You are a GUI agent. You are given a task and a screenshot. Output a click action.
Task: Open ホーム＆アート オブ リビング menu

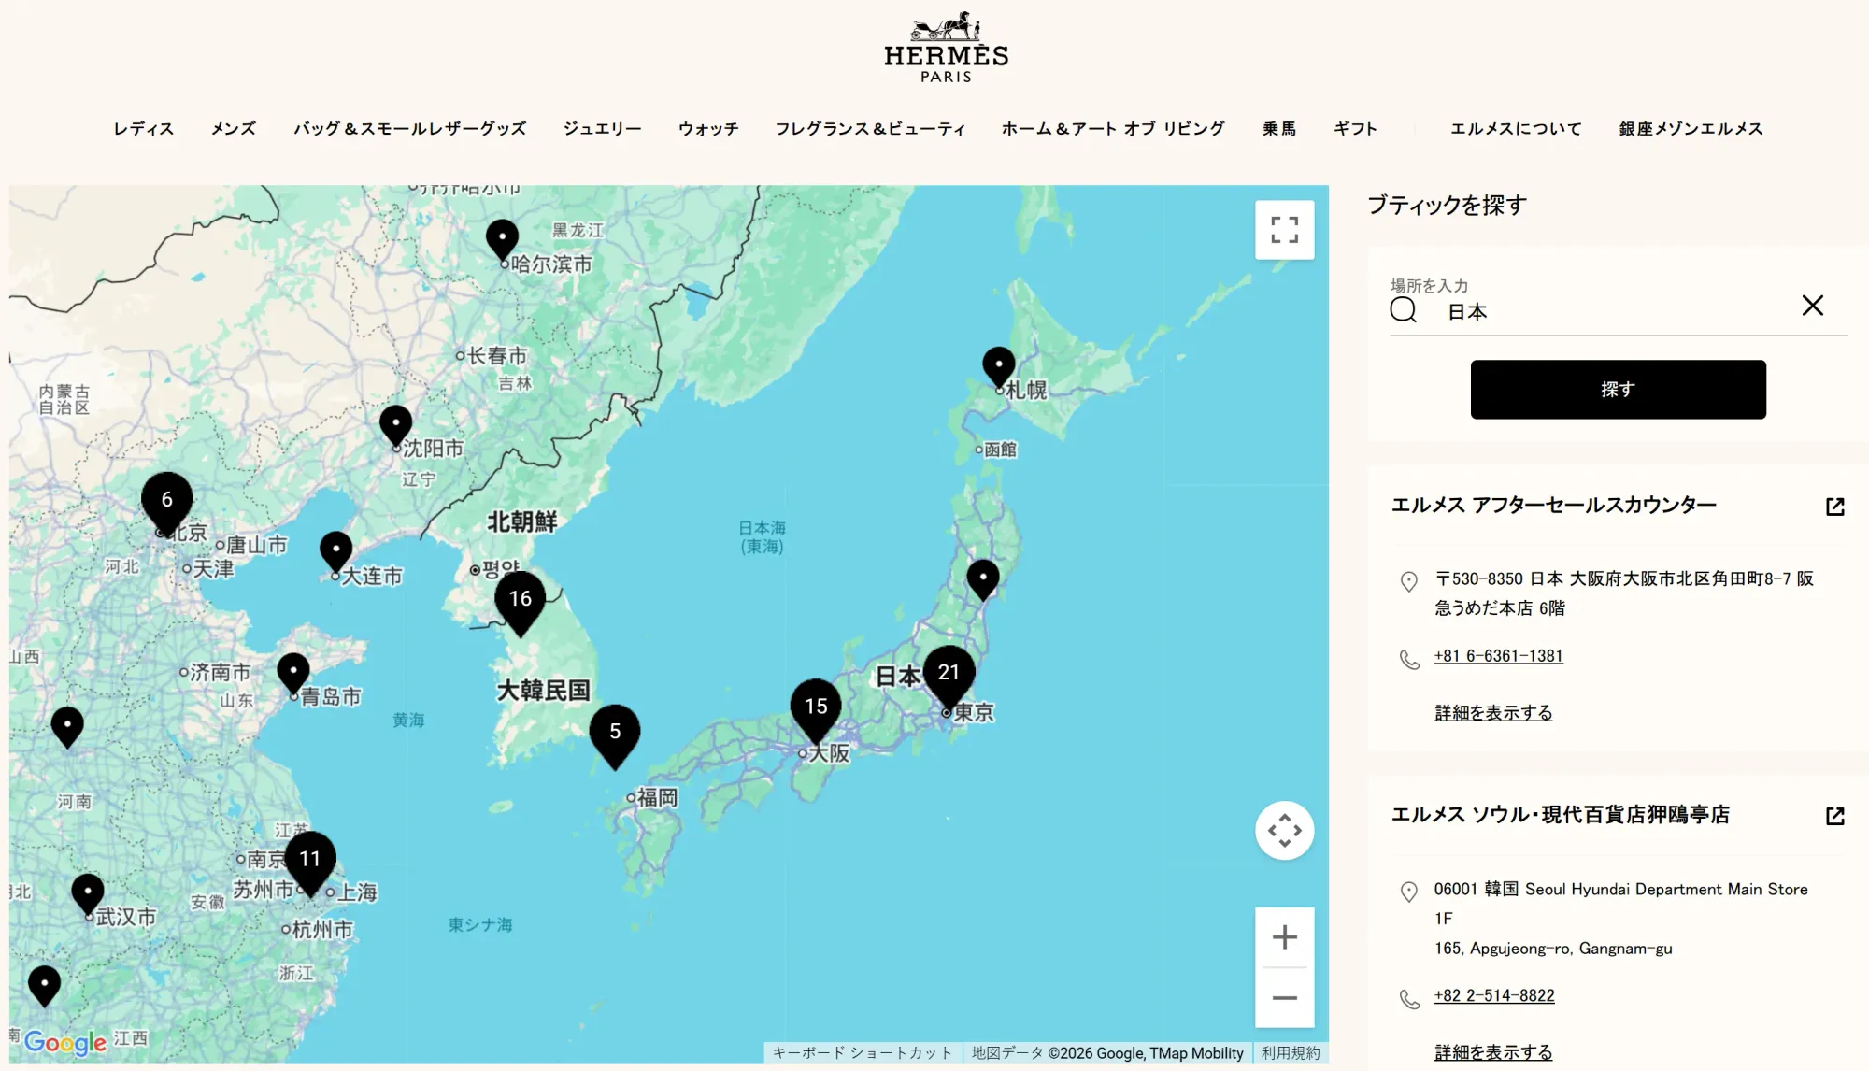click(x=1113, y=129)
